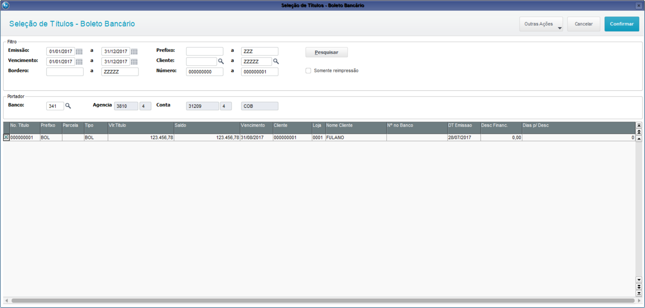This screenshot has width=645, height=308.
Task: Click the Confirmar button
Action: pyautogui.click(x=622, y=24)
